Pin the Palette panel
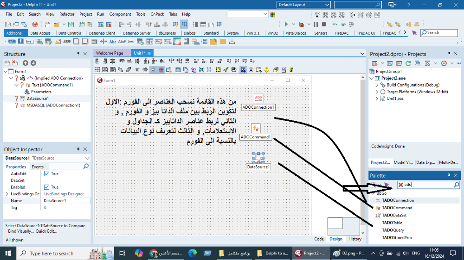 (x=449, y=175)
